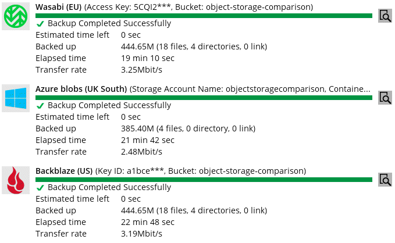Click the Backblaze green progress bar

pos(204,180)
